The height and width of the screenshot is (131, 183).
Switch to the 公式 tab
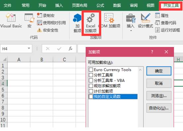click(x=100, y=5)
